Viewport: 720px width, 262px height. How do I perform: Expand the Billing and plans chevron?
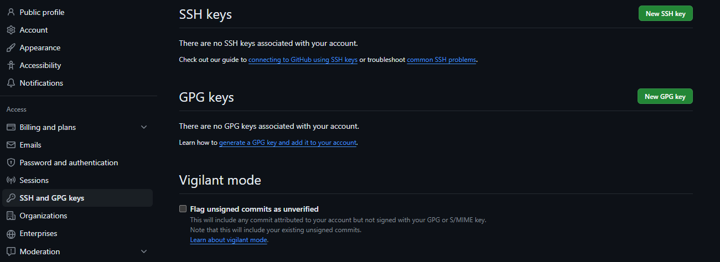pos(144,127)
